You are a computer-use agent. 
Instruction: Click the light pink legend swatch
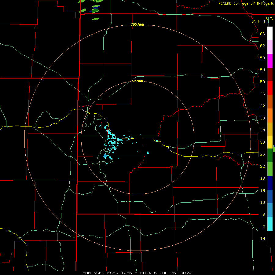click(270, 47)
